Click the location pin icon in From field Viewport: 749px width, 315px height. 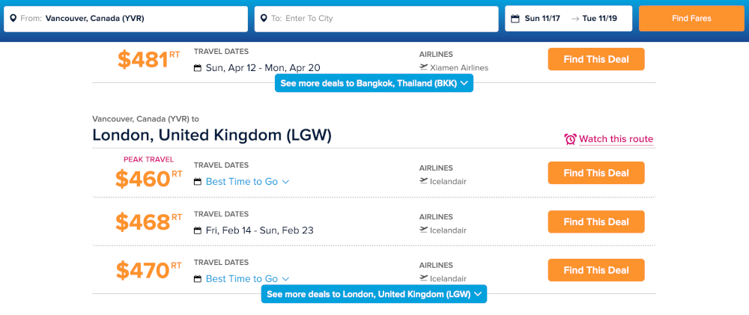[13, 19]
